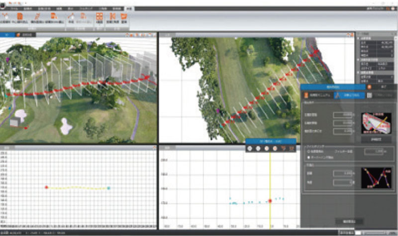The width and height of the screenshot is (398, 236).
Task: Select the active white-highlighted ribbon tab
Action: [129, 8]
